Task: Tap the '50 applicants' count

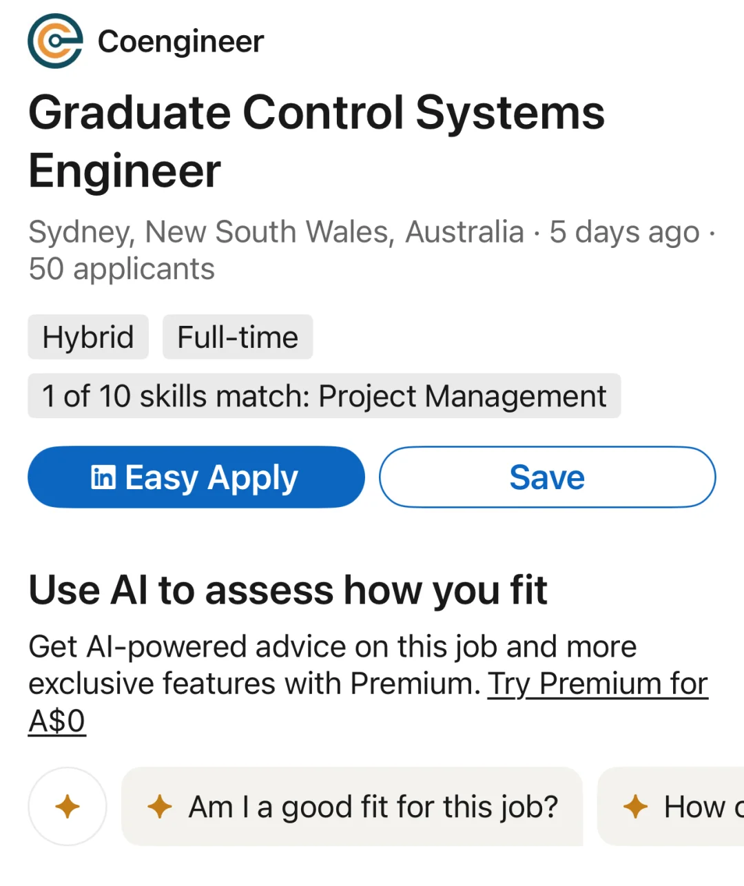Action: (122, 269)
